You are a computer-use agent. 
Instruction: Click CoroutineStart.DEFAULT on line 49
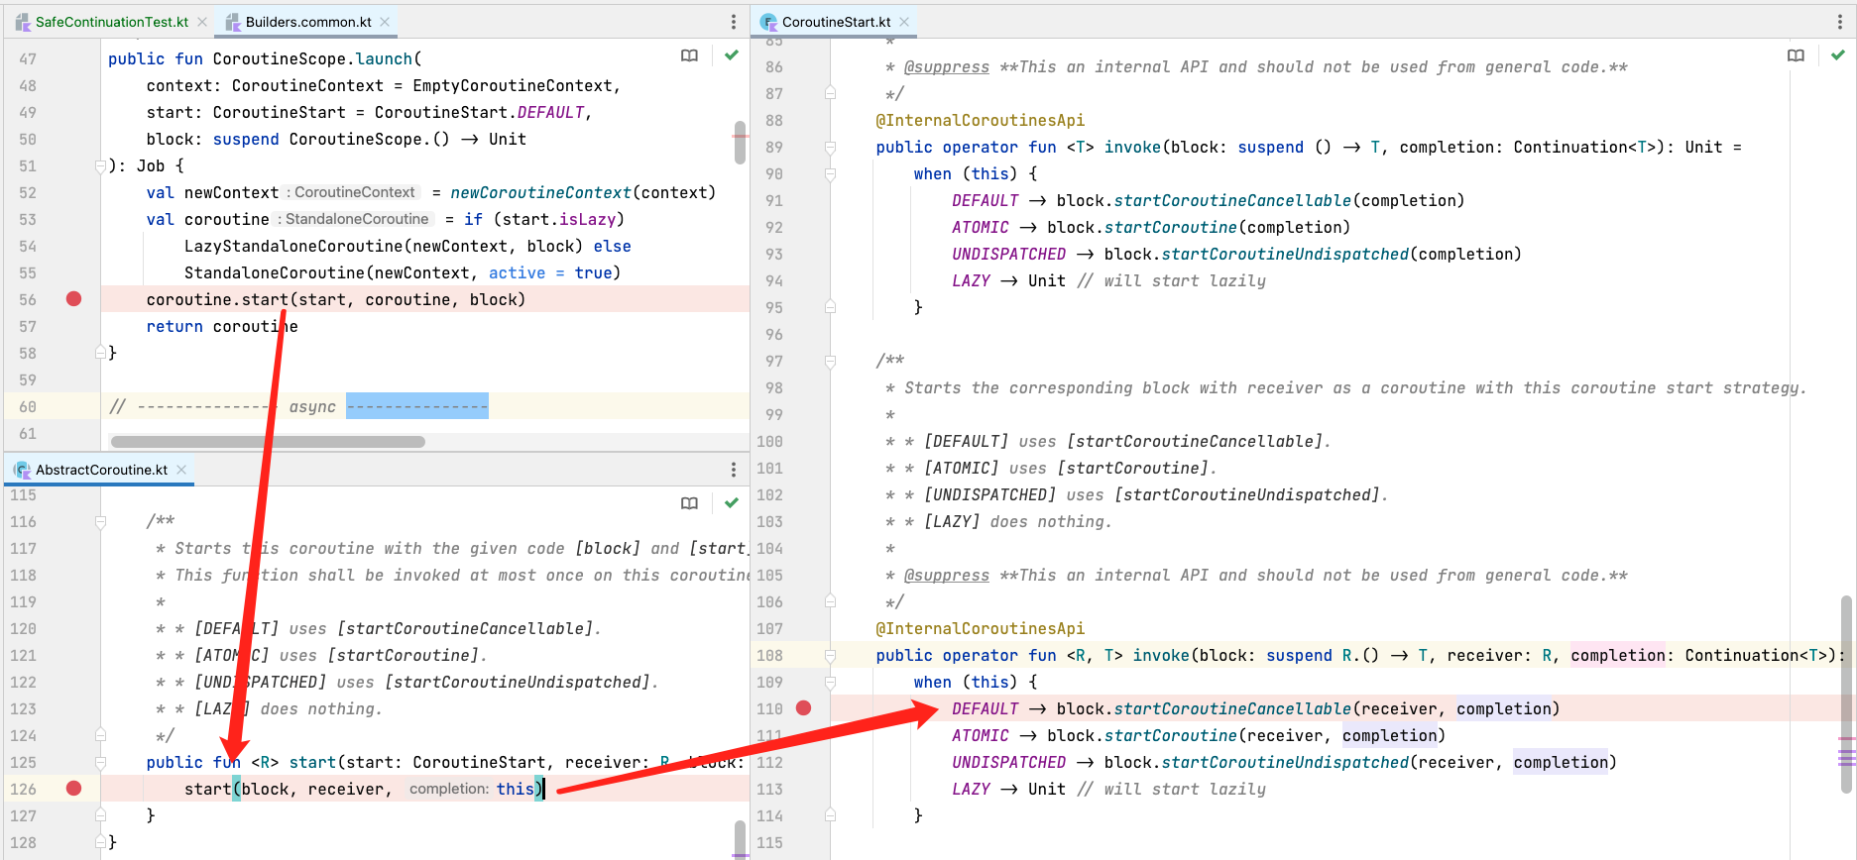point(480,112)
